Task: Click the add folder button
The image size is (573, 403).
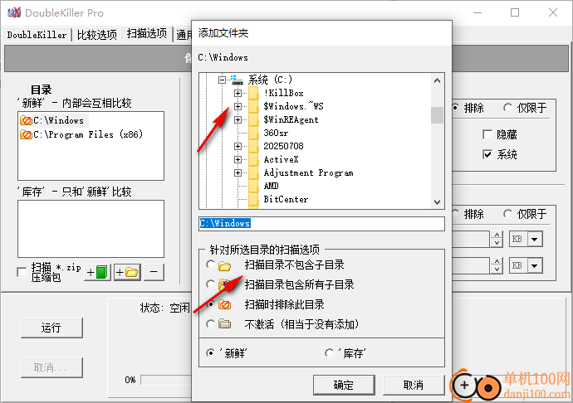Action: [x=127, y=272]
